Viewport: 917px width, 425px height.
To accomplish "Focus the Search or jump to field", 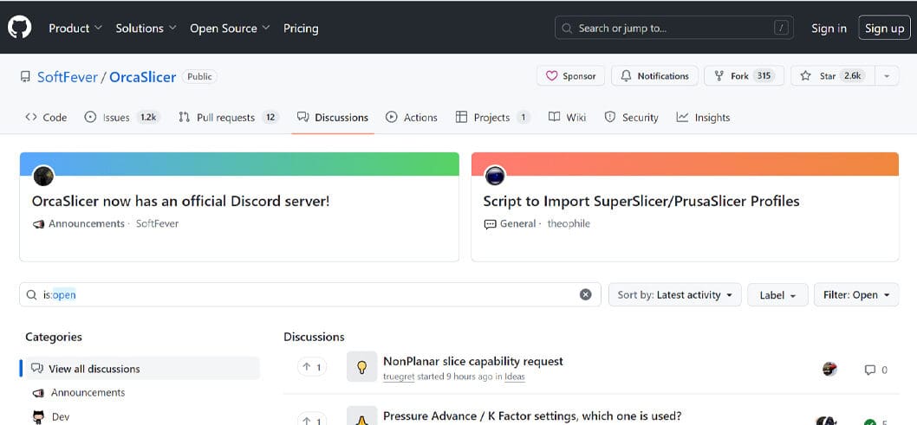I will (x=673, y=28).
